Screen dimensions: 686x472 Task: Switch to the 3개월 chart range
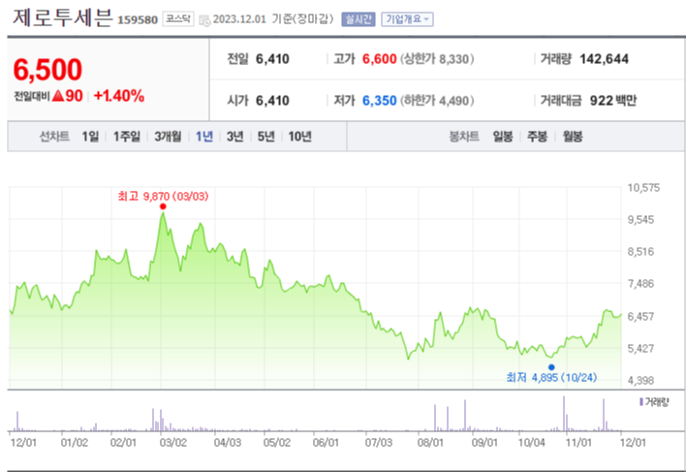[168, 137]
